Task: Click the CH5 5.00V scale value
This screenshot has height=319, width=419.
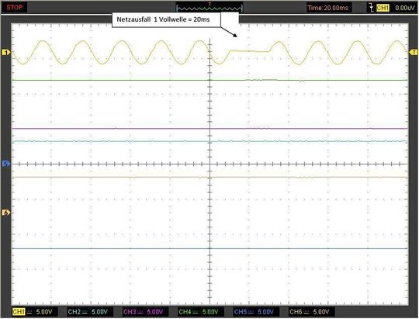Action: (x=265, y=312)
